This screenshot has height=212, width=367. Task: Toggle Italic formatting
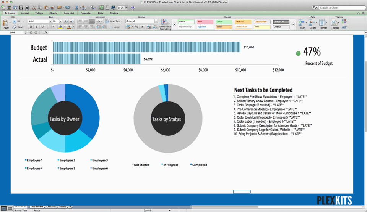[37, 27]
